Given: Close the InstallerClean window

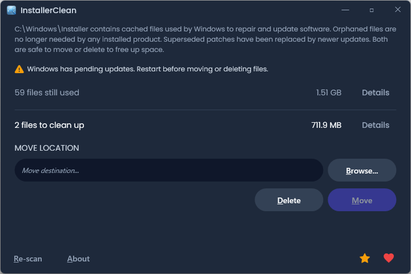Looking at the screenshot, I should tap(398, 10).
